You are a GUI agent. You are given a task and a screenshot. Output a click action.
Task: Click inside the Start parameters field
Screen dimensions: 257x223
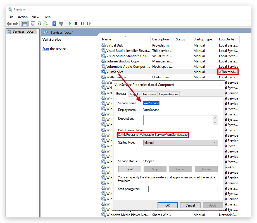(183, 189)
